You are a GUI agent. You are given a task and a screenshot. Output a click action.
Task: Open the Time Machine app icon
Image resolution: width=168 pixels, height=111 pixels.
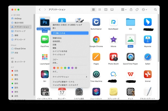[96, 74]
